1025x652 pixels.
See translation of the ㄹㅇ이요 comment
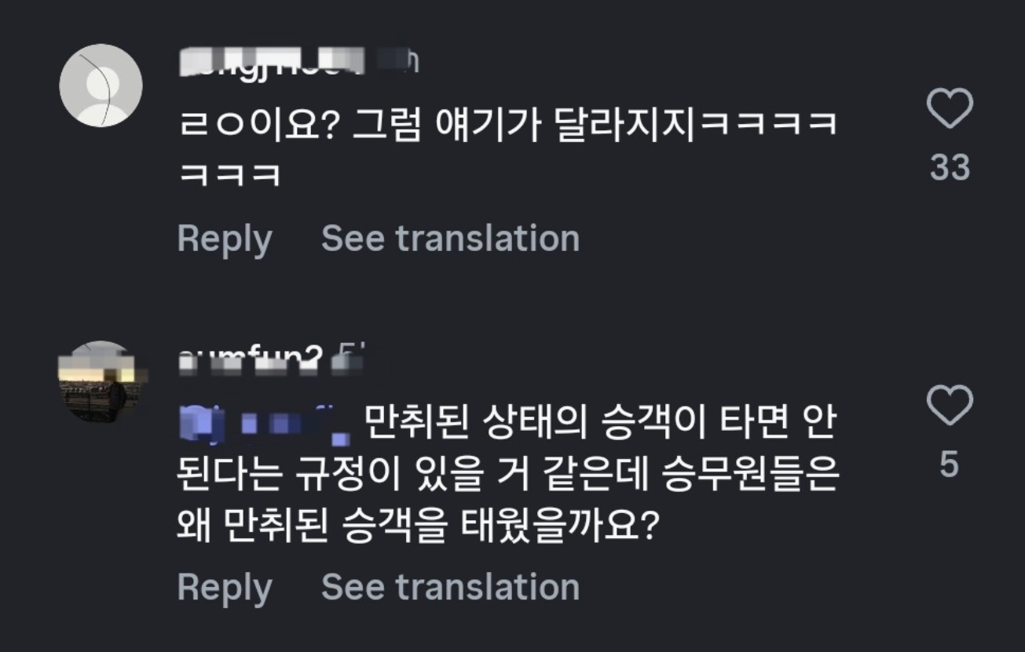[x=450, y=239]
